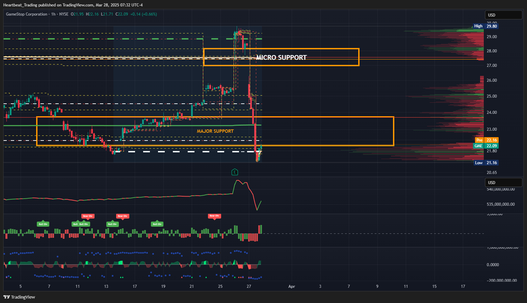Click date 25 on the time axis
Viewport: 527px width, 303px height.
tap(220, 286)
